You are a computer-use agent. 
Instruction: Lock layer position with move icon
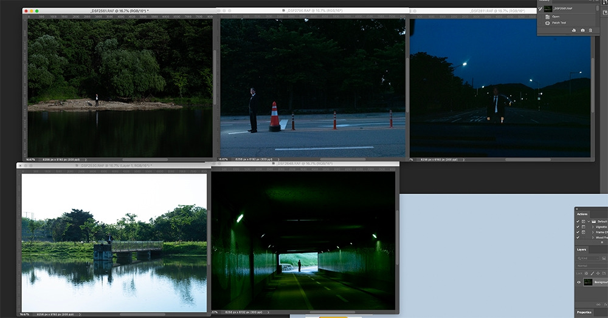[x=598, y=273]
